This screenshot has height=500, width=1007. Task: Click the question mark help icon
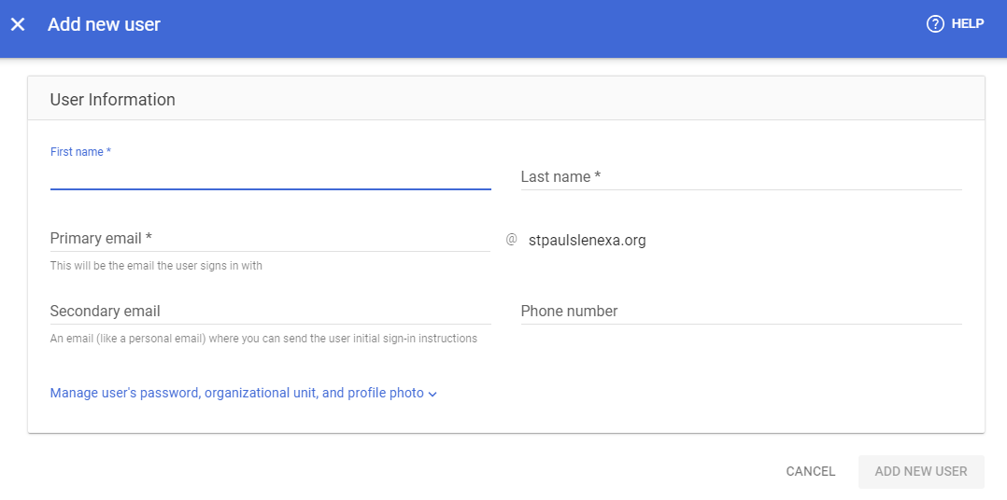point(935,24)
